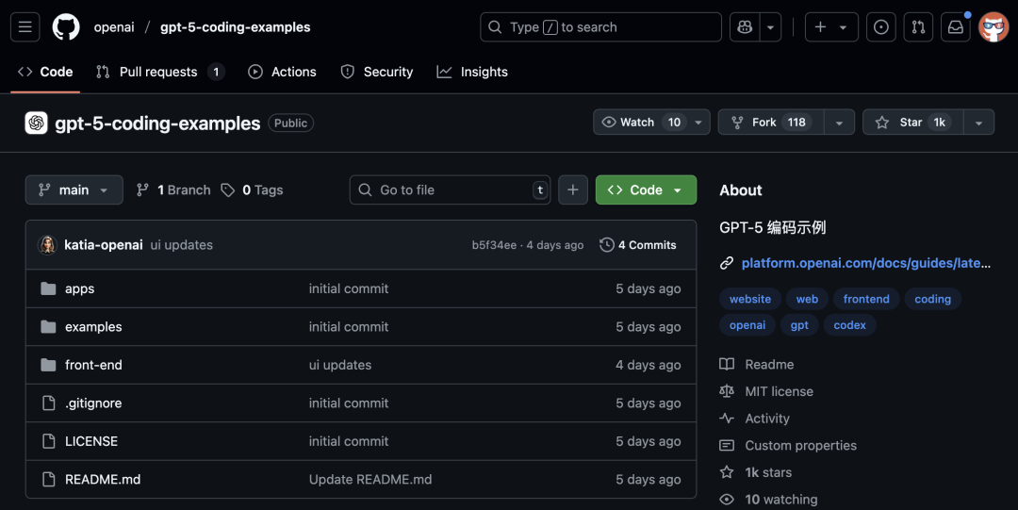
Task: Click the front-end folder icon
Action: tap(49, 365)
